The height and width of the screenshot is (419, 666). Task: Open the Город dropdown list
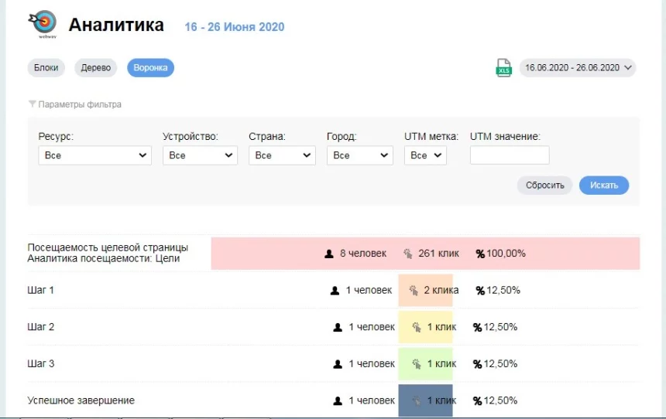pos(359,155)
